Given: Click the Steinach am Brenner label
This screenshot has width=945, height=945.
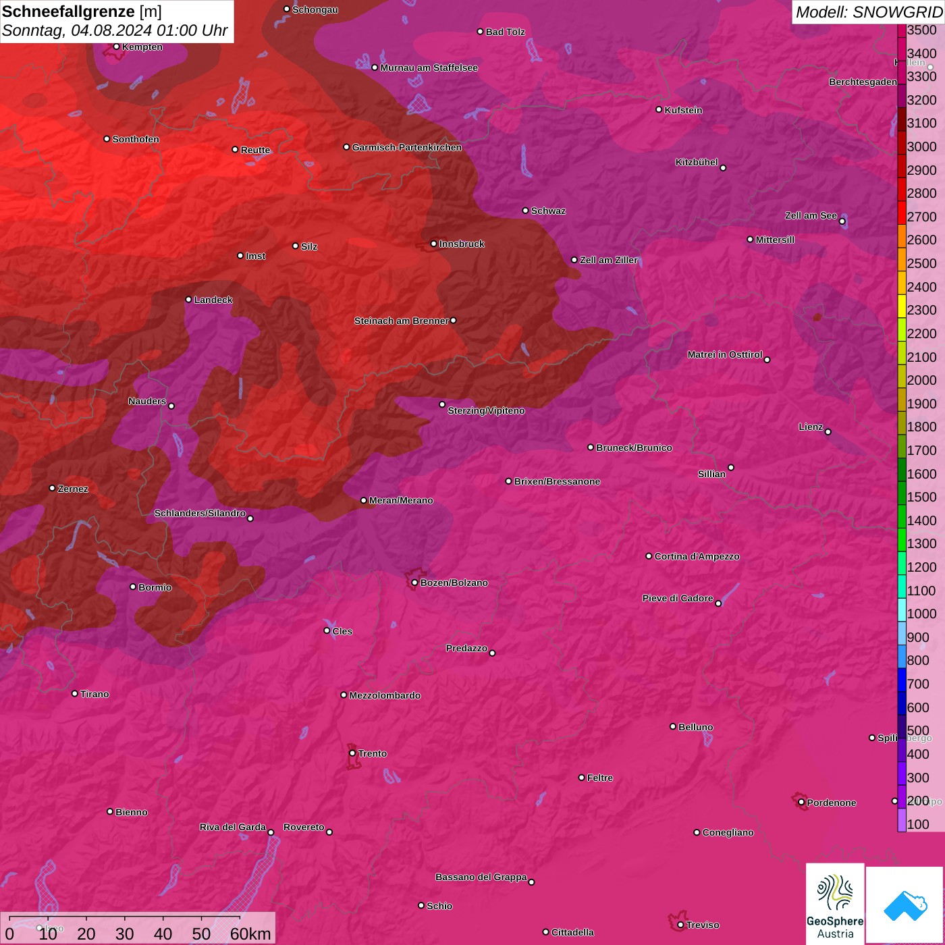Looking at the screenshot, I should coord(402,321).
